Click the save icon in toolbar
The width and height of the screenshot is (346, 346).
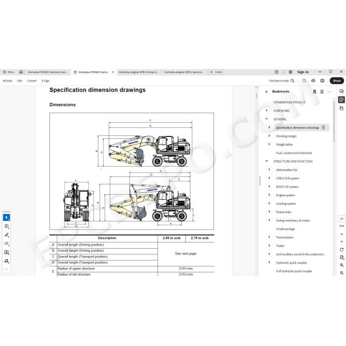(x=304, y=81)
